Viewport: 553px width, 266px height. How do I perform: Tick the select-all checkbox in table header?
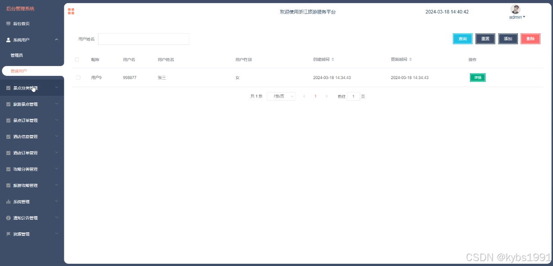click(x=77, y=59)
